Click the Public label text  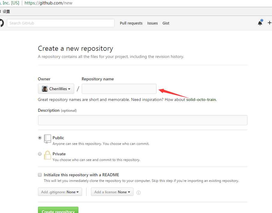58,138
